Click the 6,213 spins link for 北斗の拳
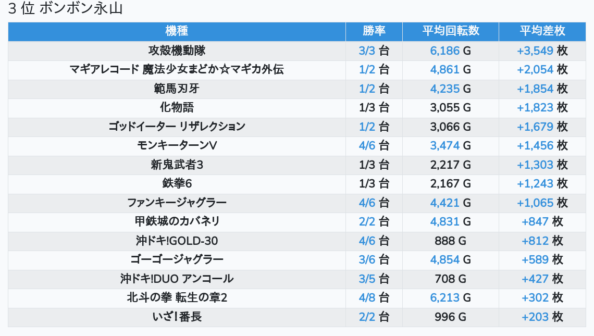 tap(445, 297)
